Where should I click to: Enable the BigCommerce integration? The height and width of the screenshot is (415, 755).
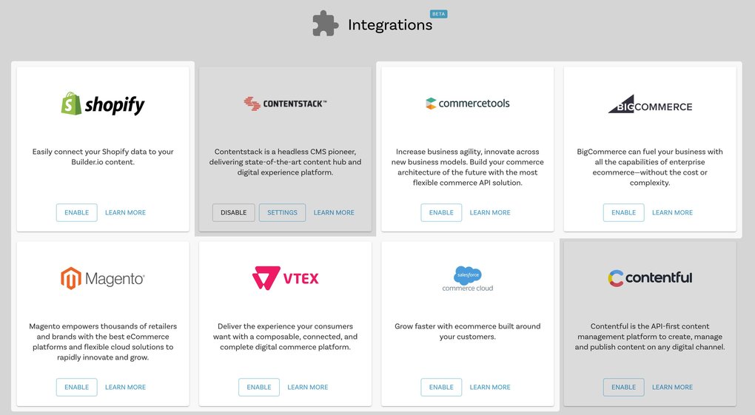click(623, 212)
